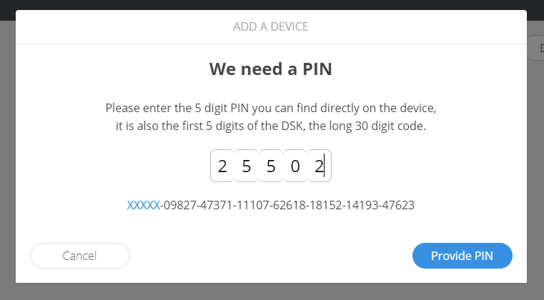Click the partially hidden button behind the dialog

536,49
